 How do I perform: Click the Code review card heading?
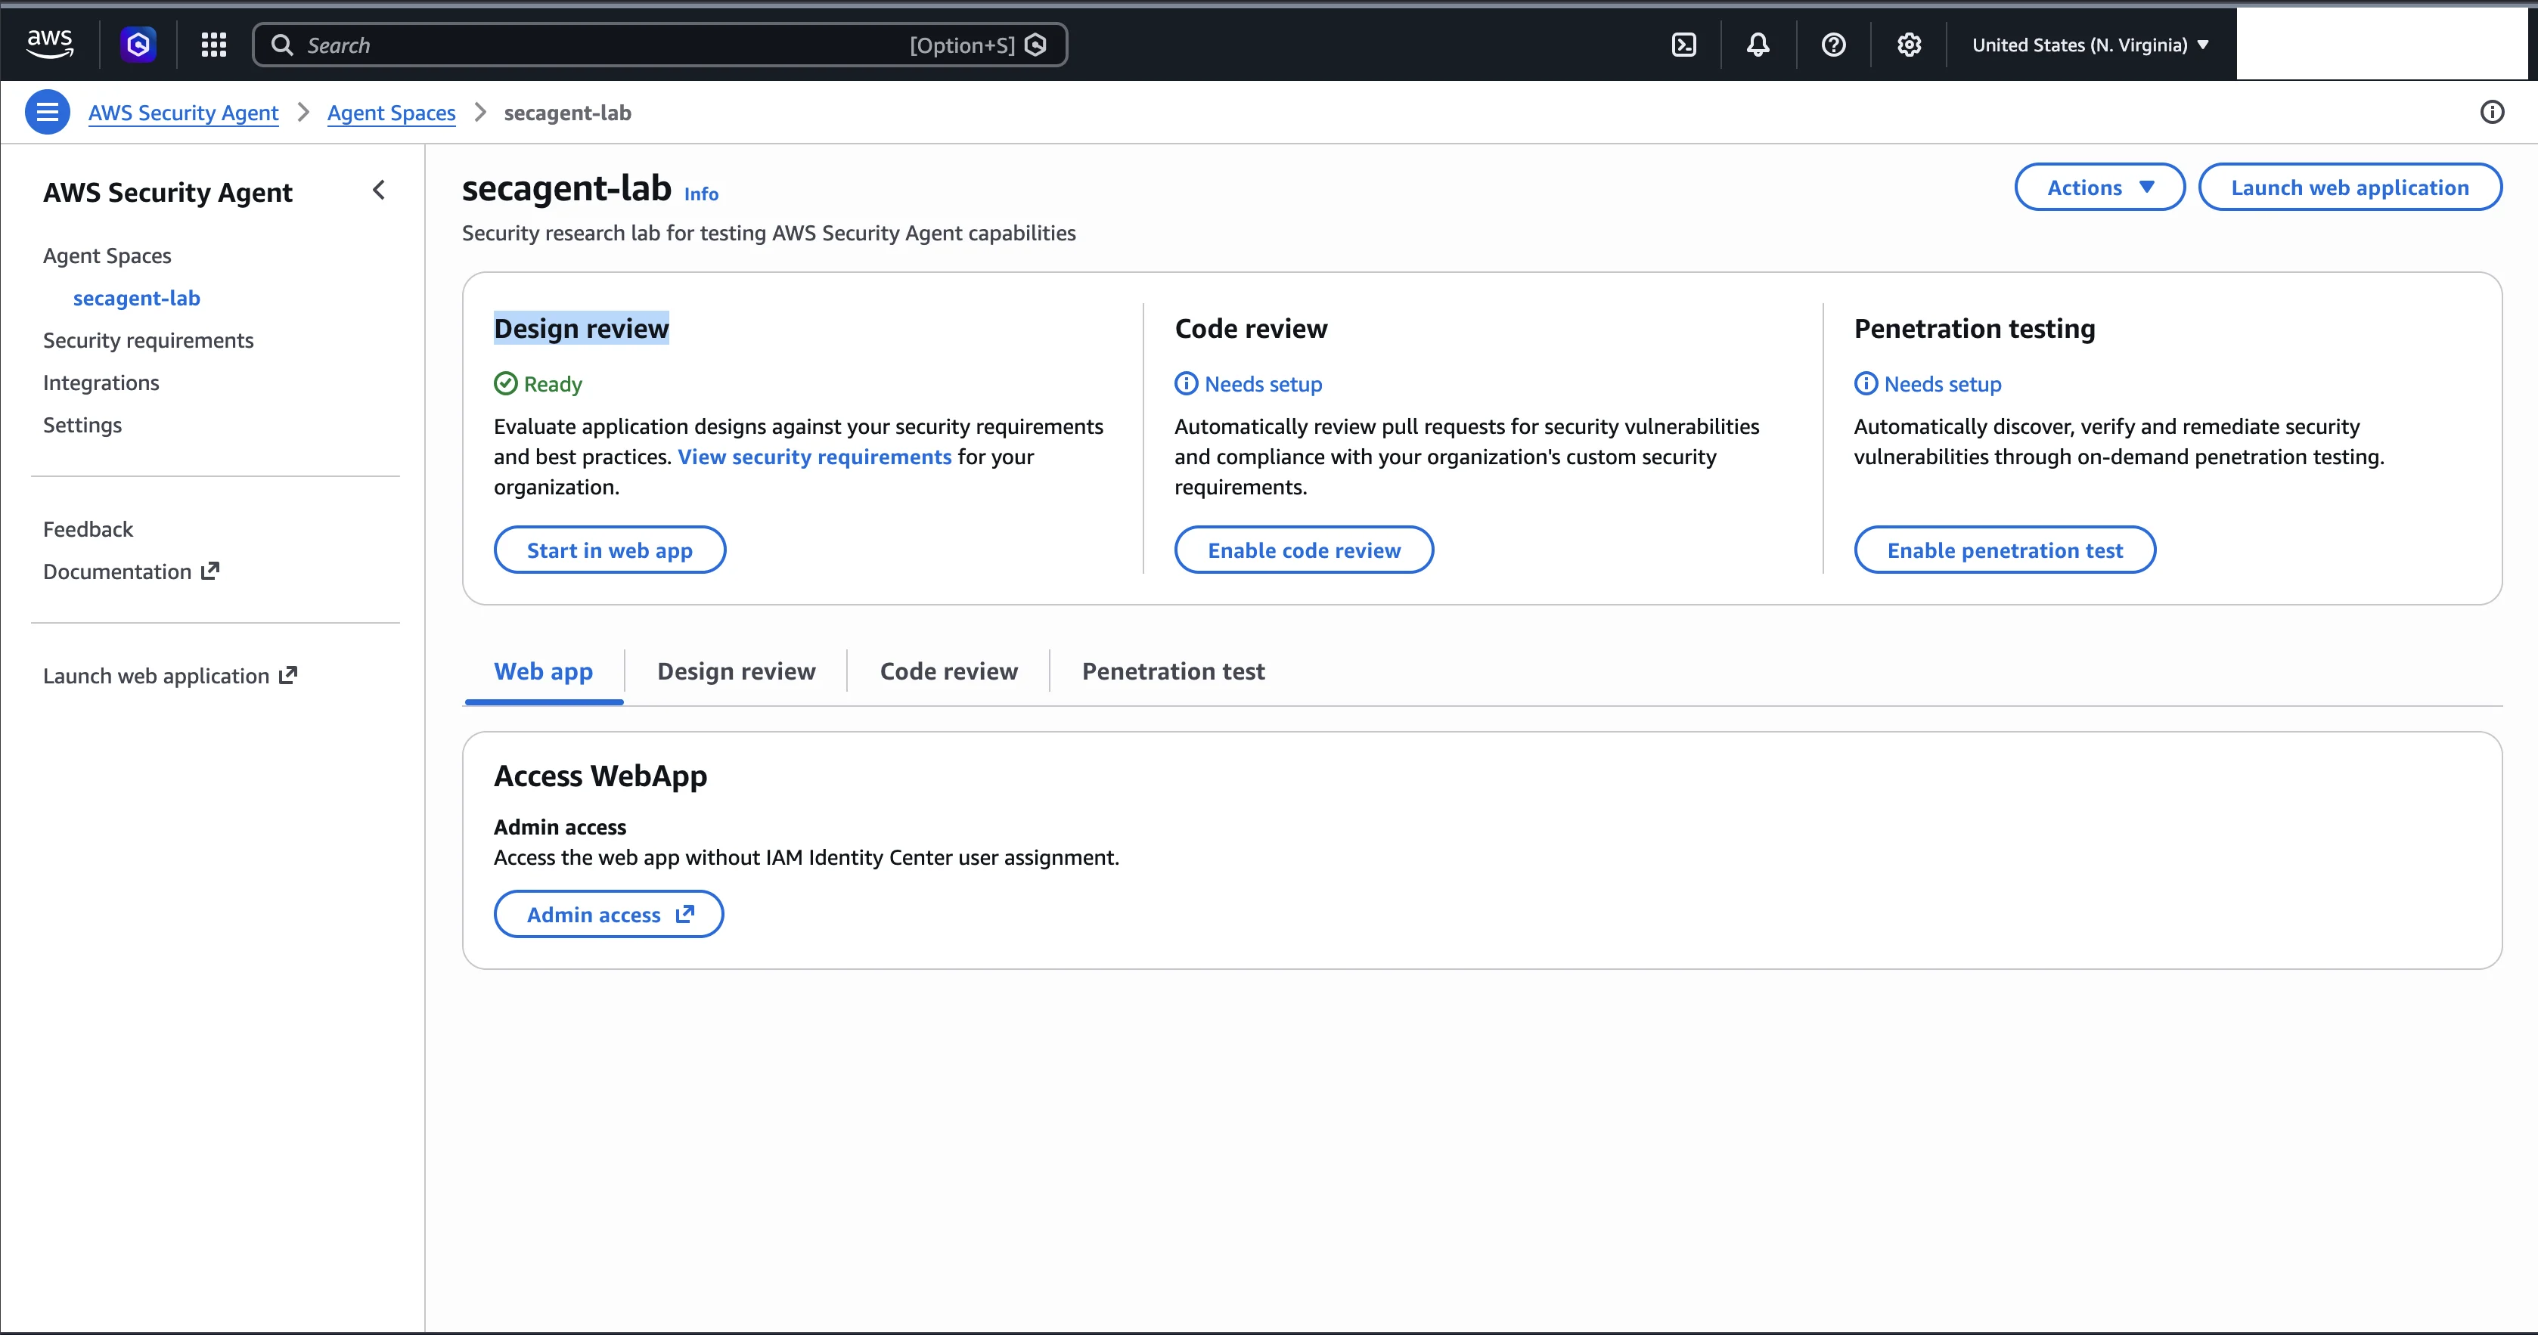tap(1250, 329)
